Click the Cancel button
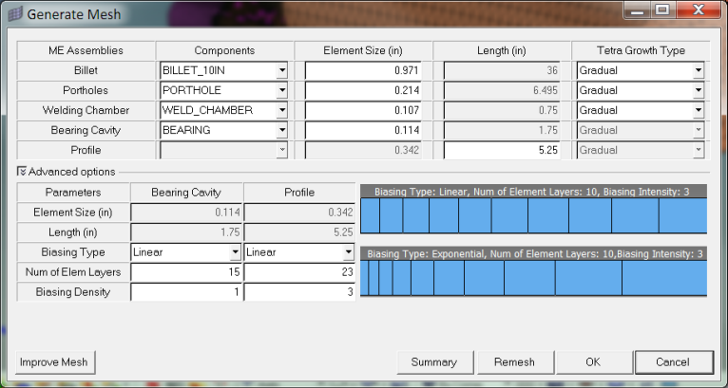The width and height of the screenshot is (728, 388). [x=674, y=362]
